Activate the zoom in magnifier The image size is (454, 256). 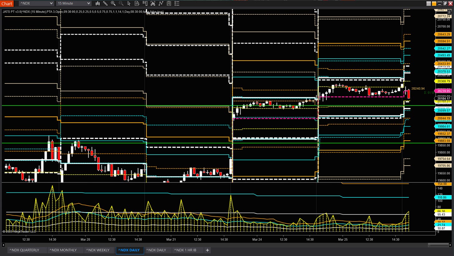pyautogui.click(x=113, y=3)
